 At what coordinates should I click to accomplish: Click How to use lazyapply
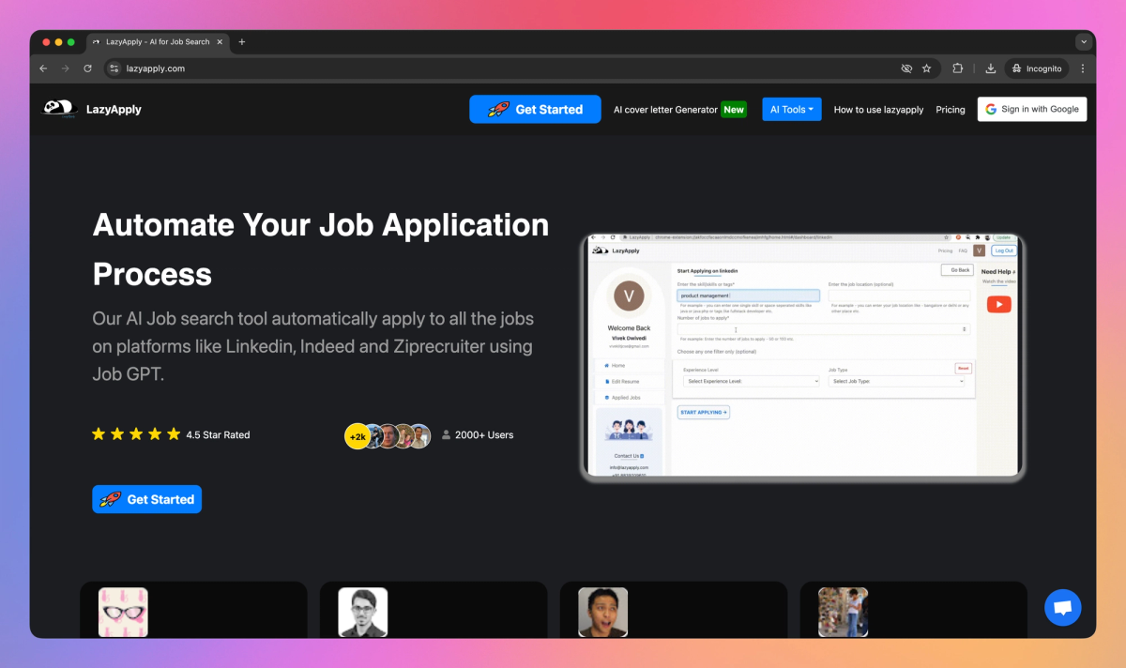click(878, 110)
